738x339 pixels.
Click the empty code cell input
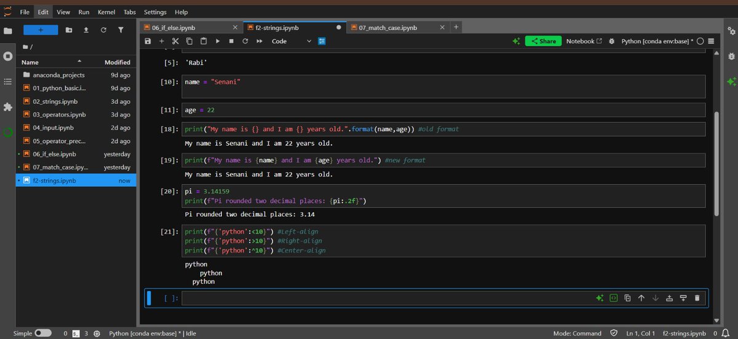tap(387, 298)
